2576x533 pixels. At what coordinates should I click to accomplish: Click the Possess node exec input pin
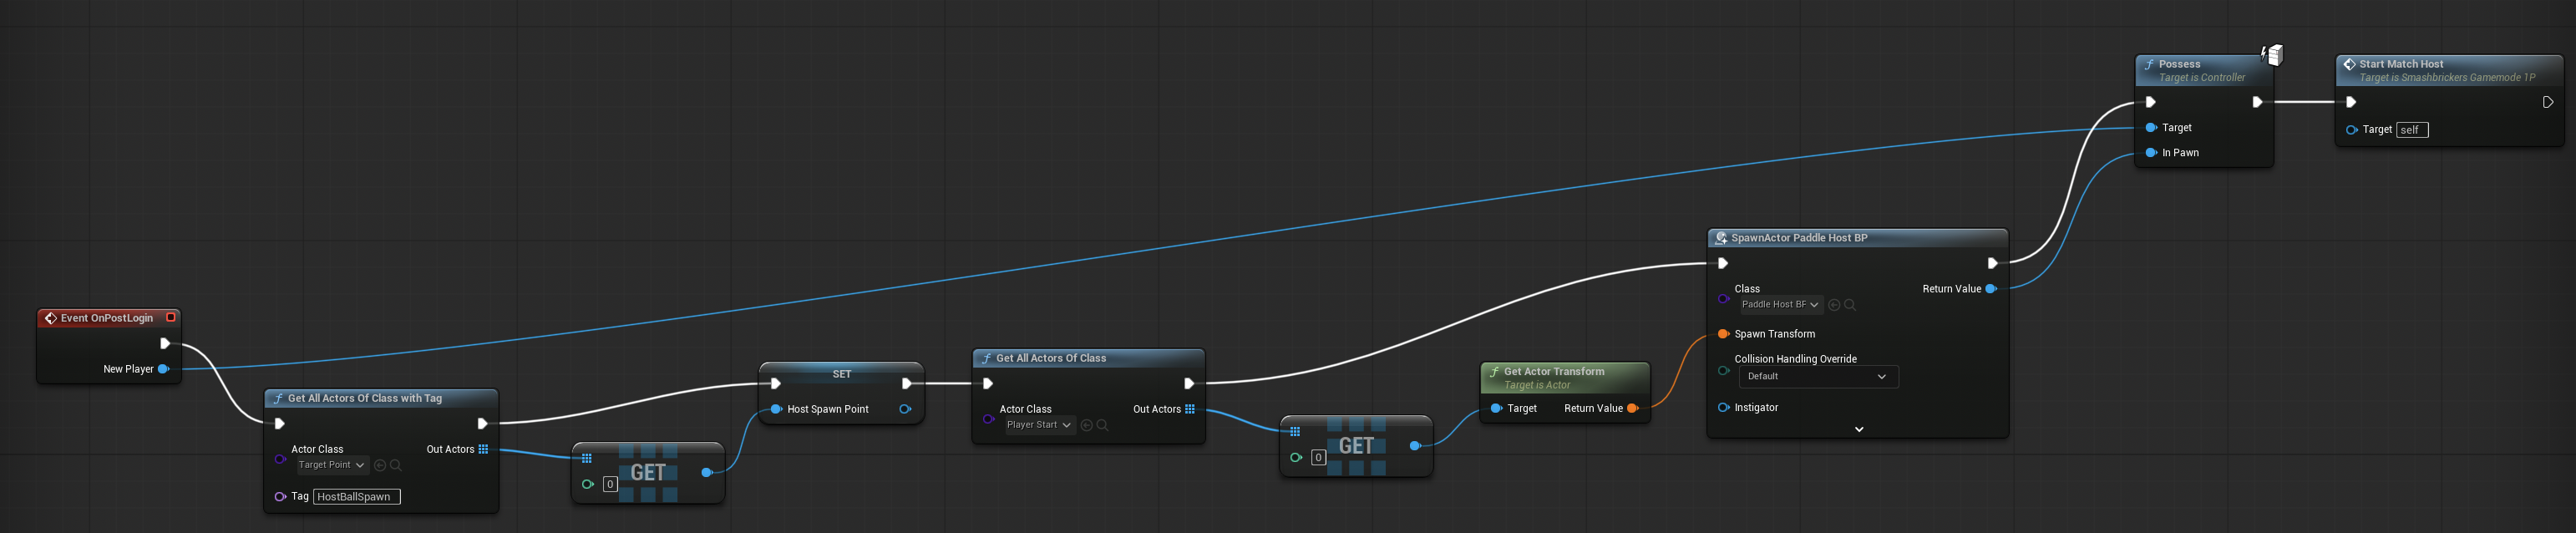[2151, 102]
